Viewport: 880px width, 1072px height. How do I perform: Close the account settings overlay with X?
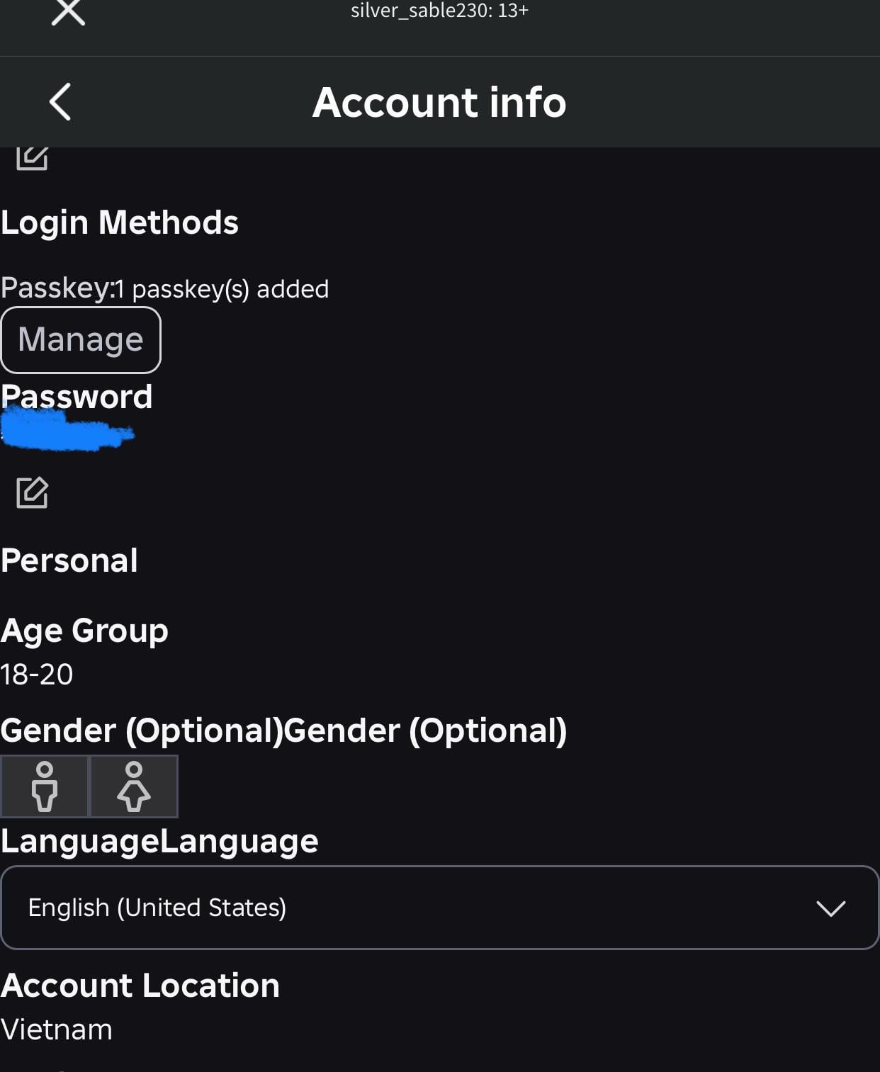point(68,12)
